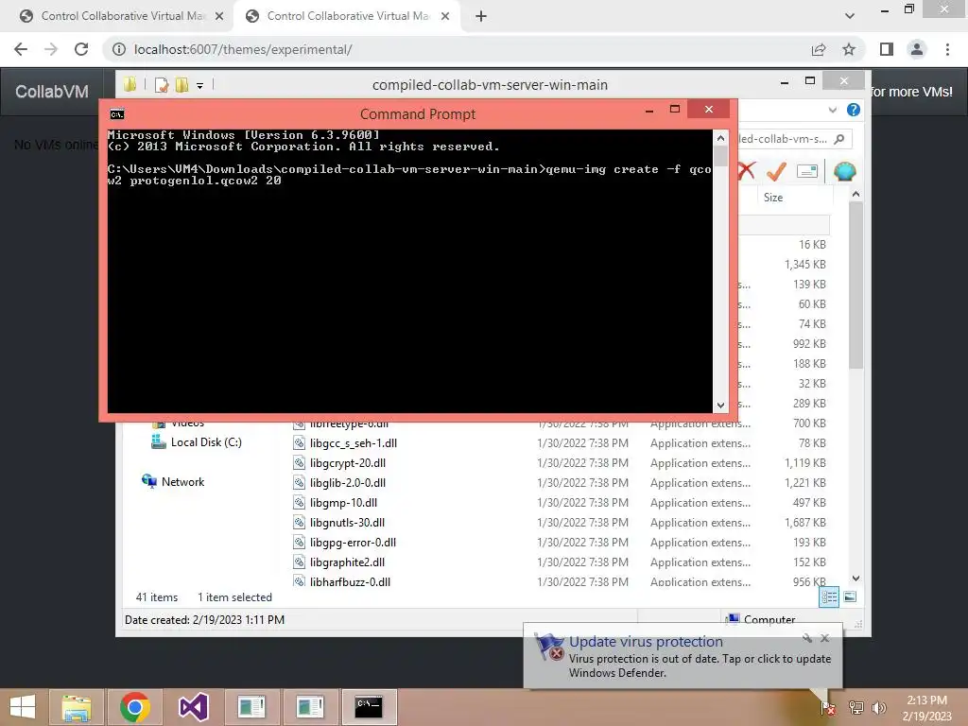
Task: Close the first Chrome tab
Action: [x=218, y=16]
